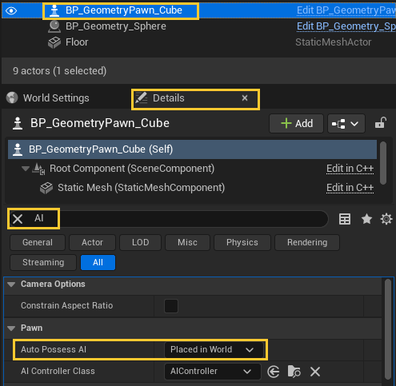The image size is (396, 386).
Task: Click the green Add component button
Action: [x=296, y=124]
